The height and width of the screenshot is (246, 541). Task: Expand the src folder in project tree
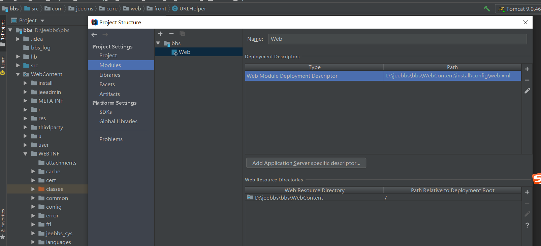click(x=18, y=66)
